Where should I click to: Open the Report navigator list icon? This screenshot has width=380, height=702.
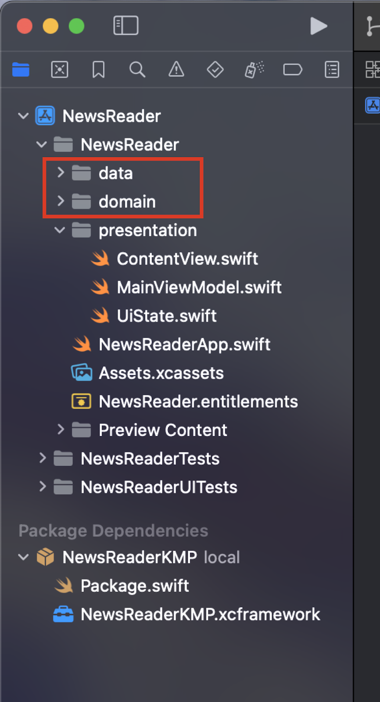[332, 69]
